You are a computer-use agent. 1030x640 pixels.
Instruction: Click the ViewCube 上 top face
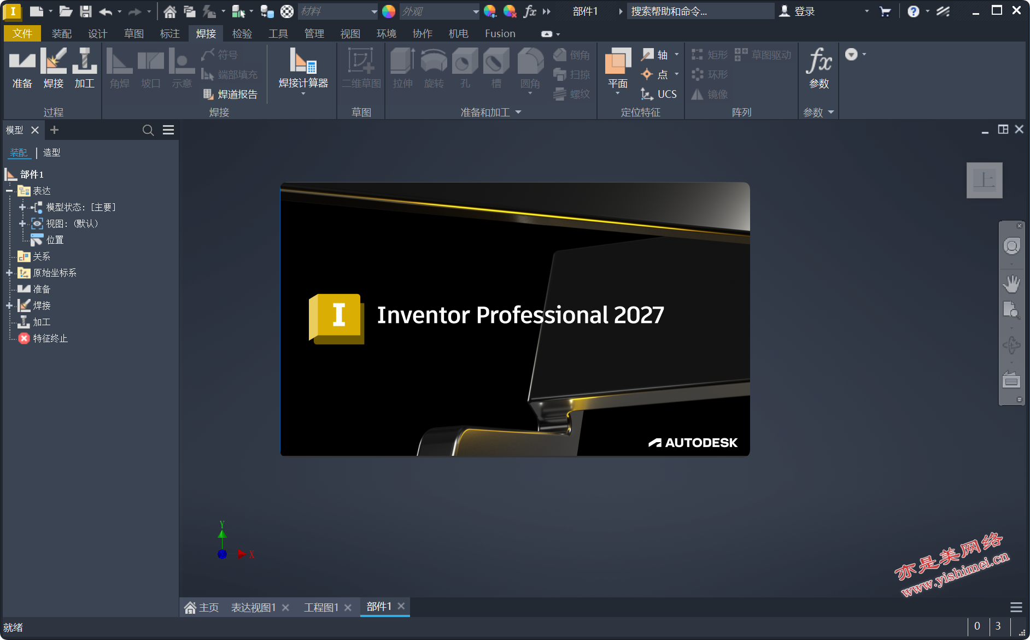(x=984, y=180)
